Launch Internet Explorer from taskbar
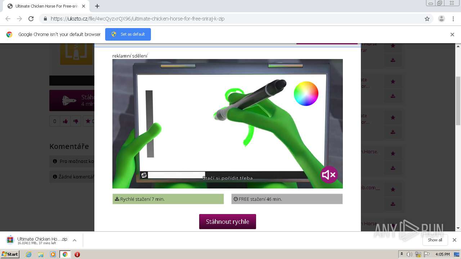Image resolution: width=461 pixels, height=259 pixels. [x=28, y=254]
